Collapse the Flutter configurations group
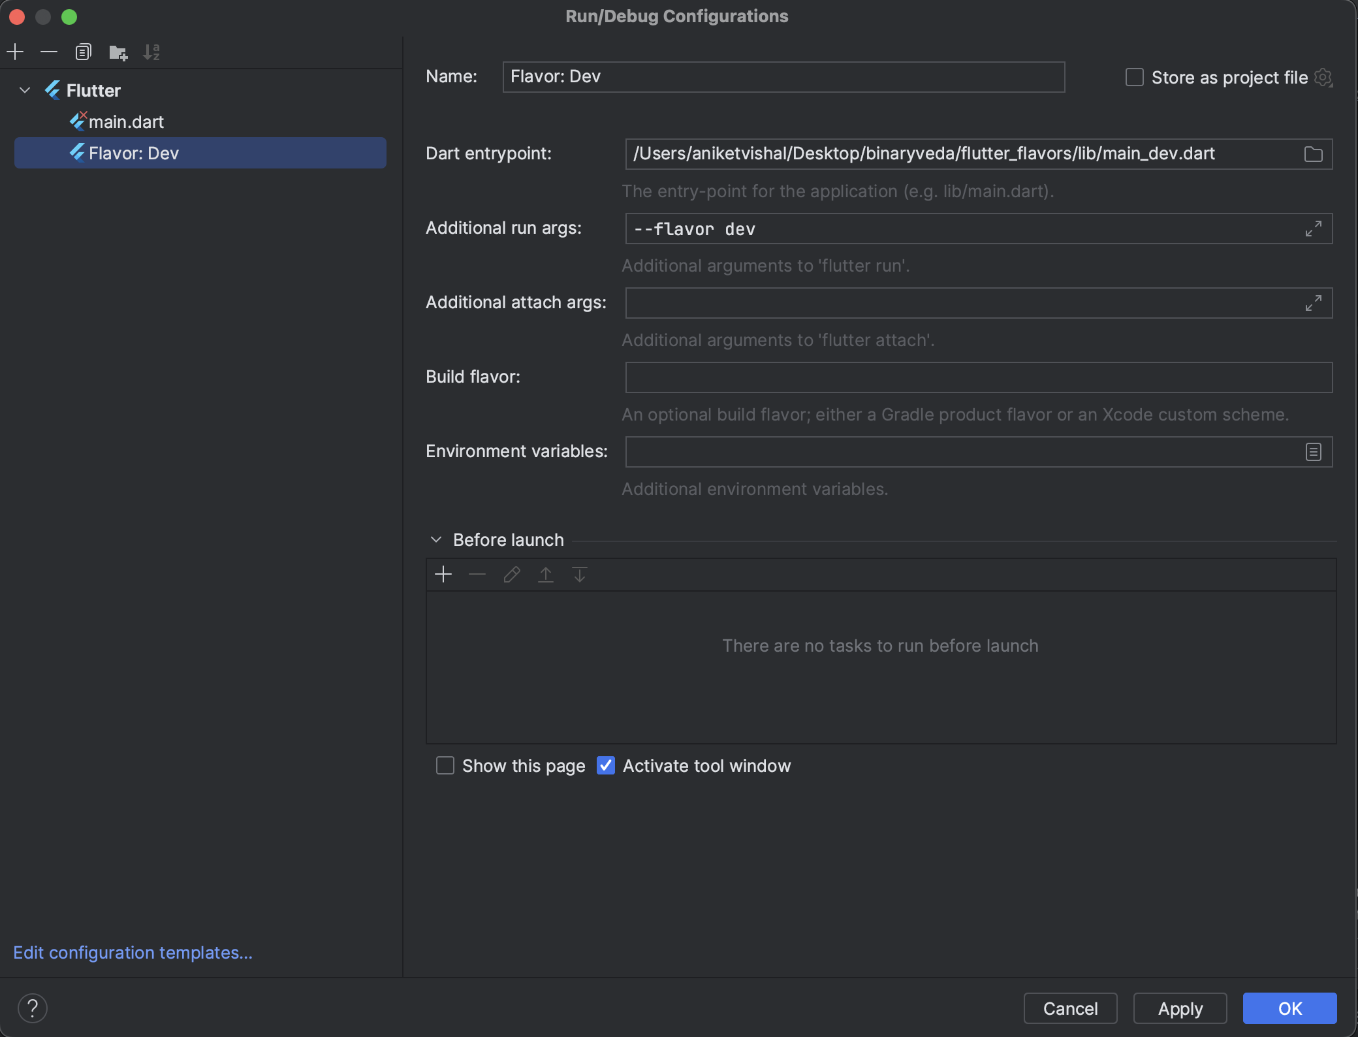Viewport: 1358px width, 1037px height. coord(25,90)
